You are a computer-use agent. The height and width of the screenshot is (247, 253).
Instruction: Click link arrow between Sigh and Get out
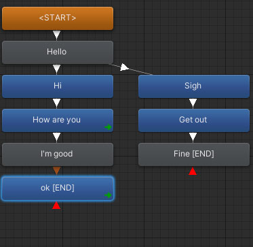pos(193,103)
